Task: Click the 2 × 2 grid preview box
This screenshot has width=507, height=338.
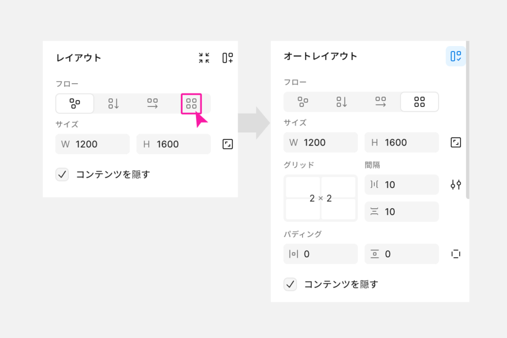Action: 320,198
